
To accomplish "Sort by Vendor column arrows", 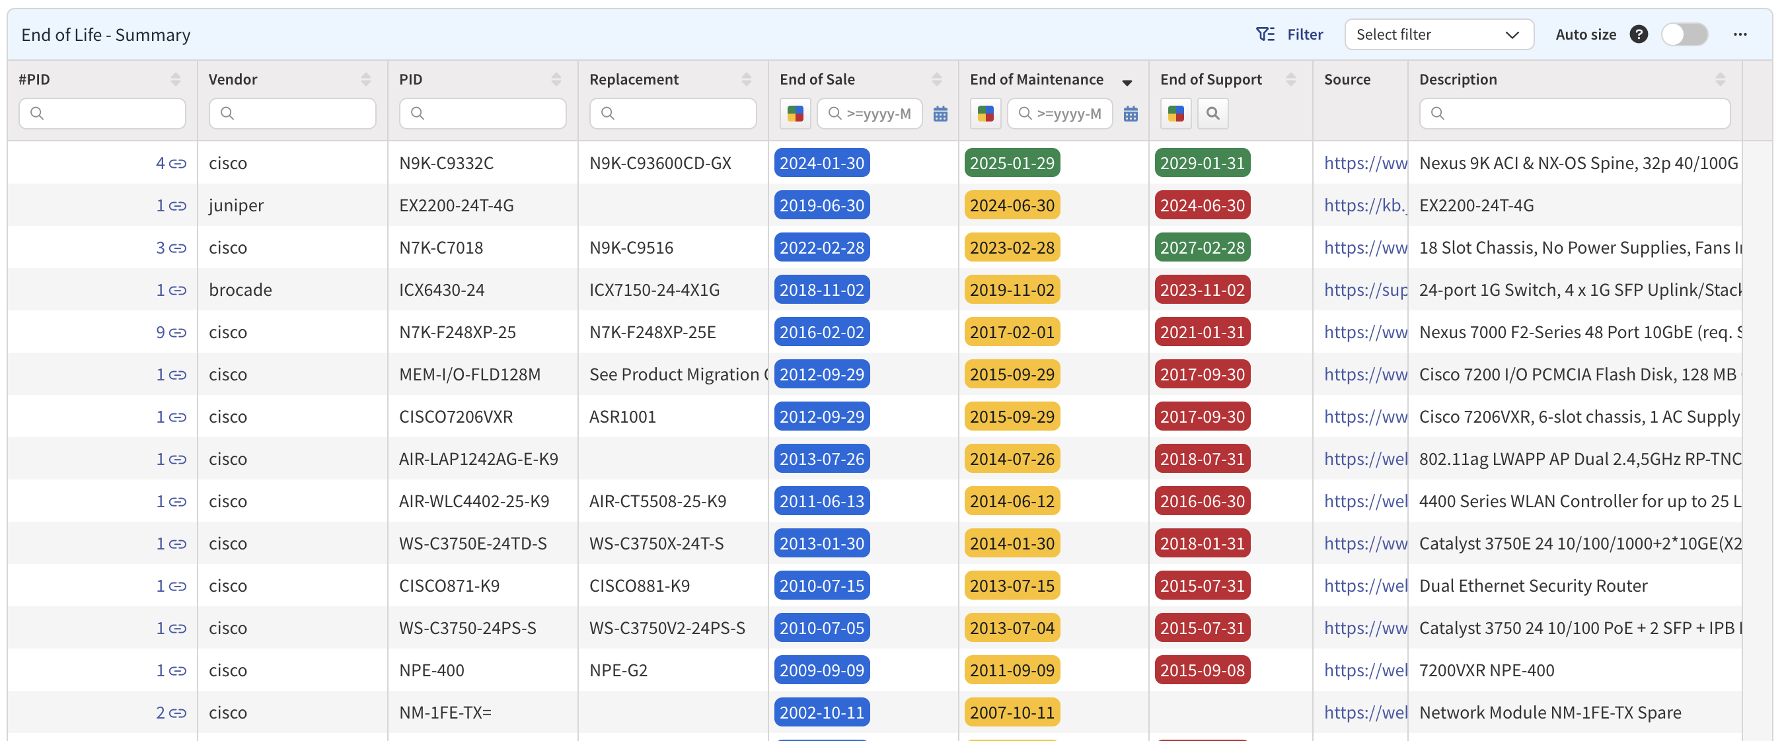I will tap(365, 79).
